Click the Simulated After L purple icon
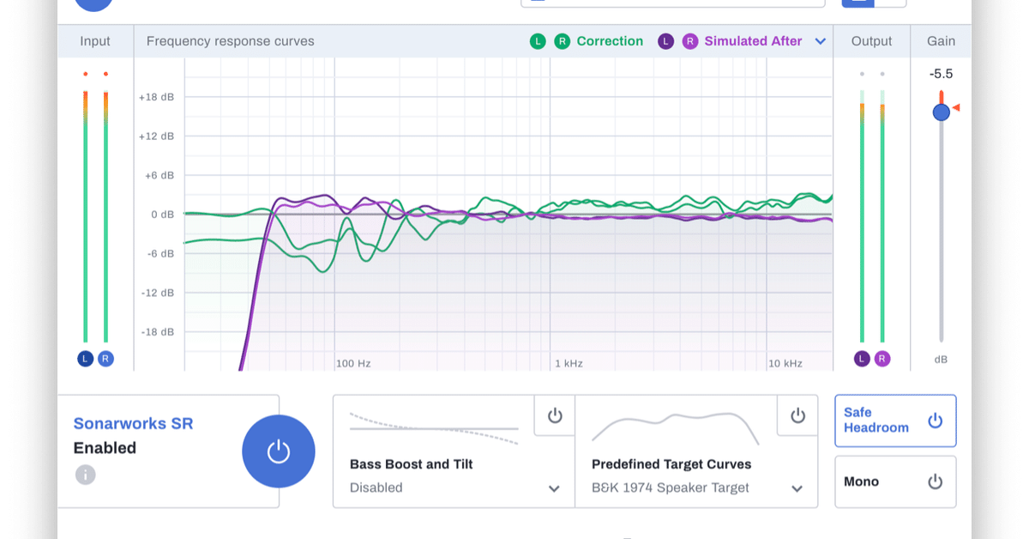This screenshot has width=1029, height=539. pyautogui.click(x=665, y=41)
